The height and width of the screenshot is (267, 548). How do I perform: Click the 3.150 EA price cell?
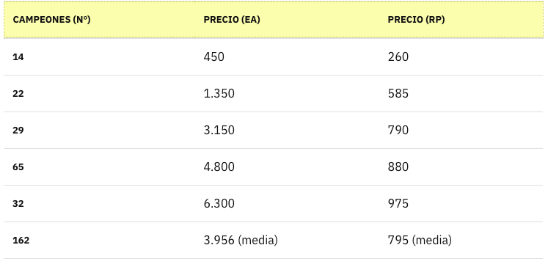tap(219, 131)
